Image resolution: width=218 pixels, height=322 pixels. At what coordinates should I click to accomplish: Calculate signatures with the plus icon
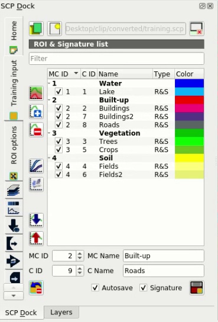(36, 111)
